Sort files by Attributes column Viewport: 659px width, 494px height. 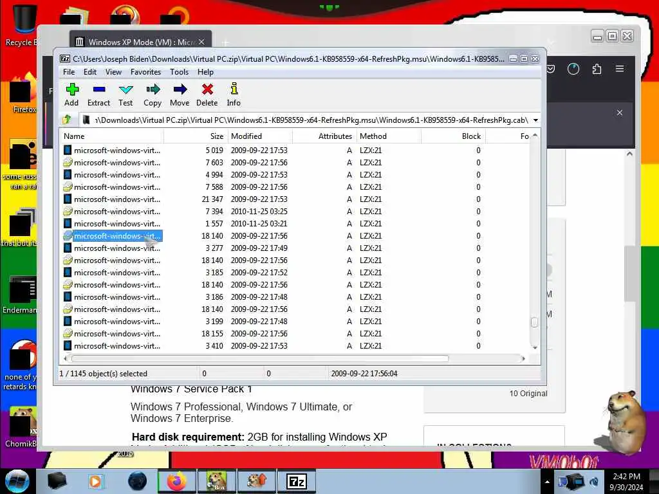325,136
